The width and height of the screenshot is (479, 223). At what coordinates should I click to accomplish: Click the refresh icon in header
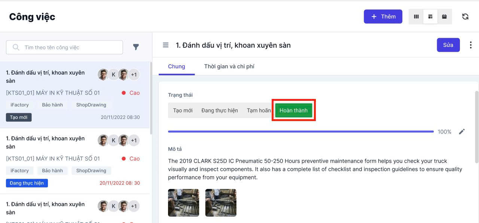click(x=465, y=16)
